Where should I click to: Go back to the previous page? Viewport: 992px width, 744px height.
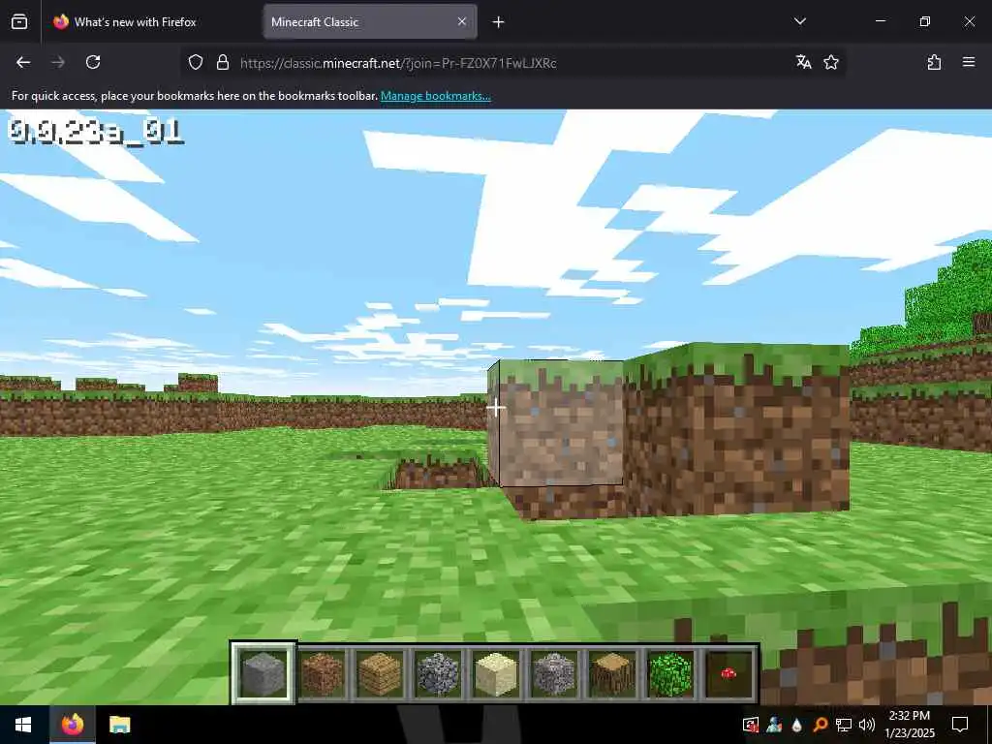pos(23,62)
